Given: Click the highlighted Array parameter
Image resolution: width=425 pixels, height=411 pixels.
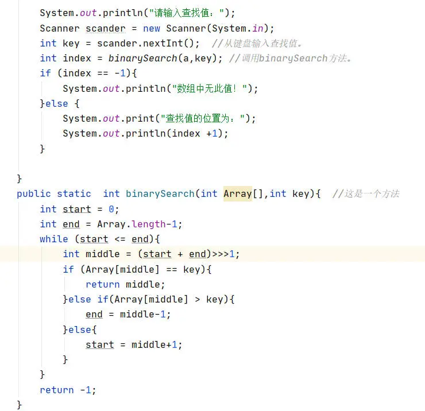Looking at the screenshot, I should coord(237,193).
